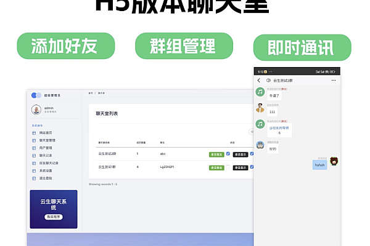This screenshot has height=246, width=370.
Task: Tap the 111 message bubble
Action: pos(273,112)
